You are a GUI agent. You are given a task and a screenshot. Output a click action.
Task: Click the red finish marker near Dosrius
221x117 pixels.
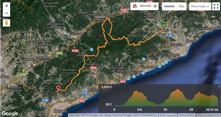point(58,89)
